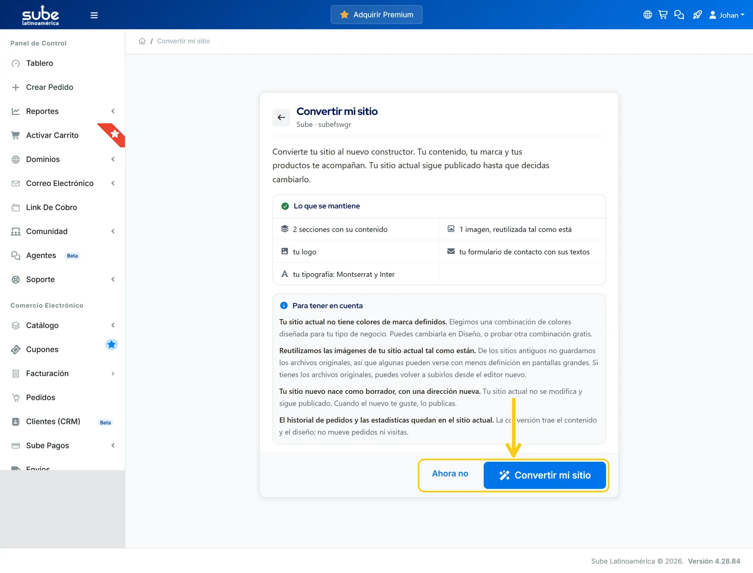Viewport: 753px width, 573px height.
Task: Expand the Soporte submenu chevron
Action: (113, 280)
